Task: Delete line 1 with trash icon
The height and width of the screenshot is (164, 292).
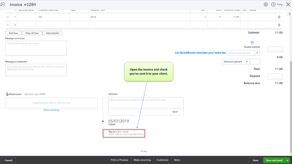Action: [x=279, y=17]
